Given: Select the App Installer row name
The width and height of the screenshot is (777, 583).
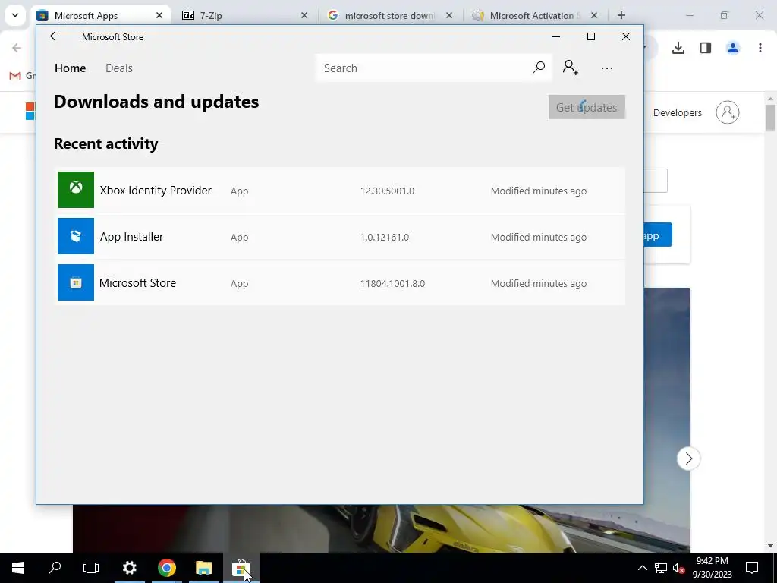Looking at the screenshot, I should pyautogui.click(x=131, y=237).
